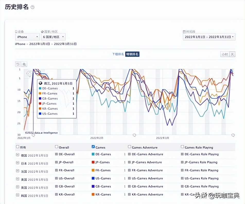Enable the 所有 checkbox
The height and width of the screenshot is (204, 245).
coord(17,147)
